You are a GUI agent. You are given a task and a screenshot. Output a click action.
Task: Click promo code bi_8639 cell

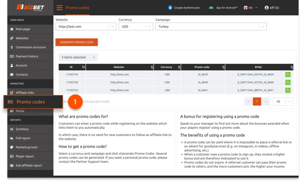tap(203, 74)
